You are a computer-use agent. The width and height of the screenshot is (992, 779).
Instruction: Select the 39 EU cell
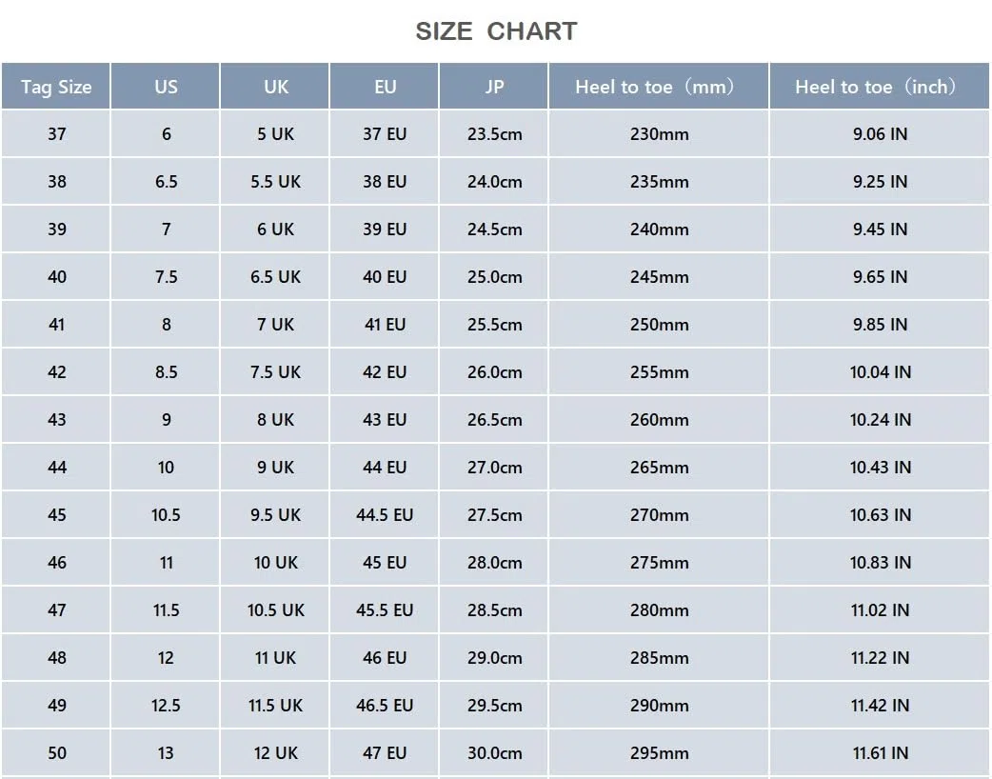coord(385,230)
